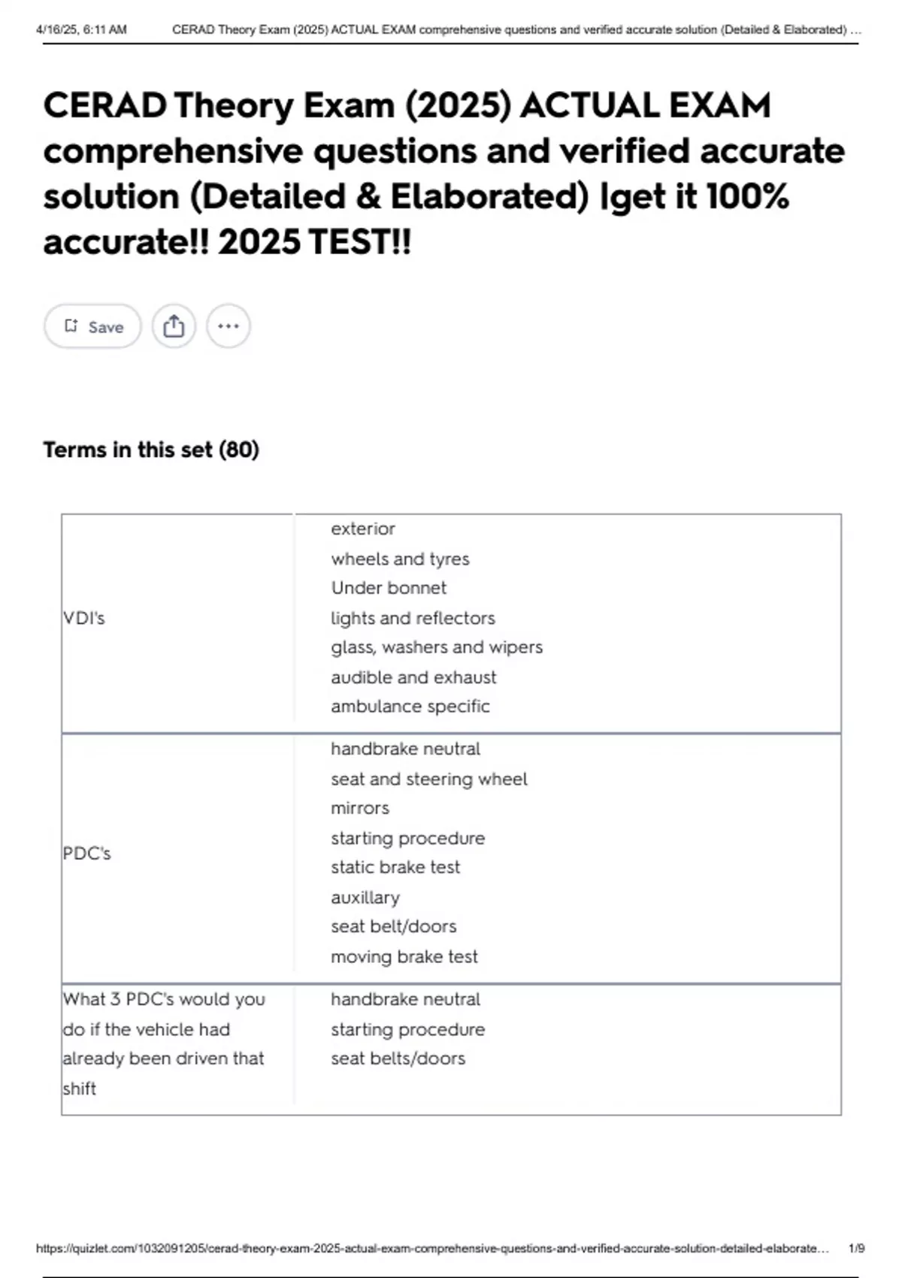The height and width of the screenshot is (1278, 902).
Task: Click the CERAD Theory Exam main title
Action: (443, 173)
